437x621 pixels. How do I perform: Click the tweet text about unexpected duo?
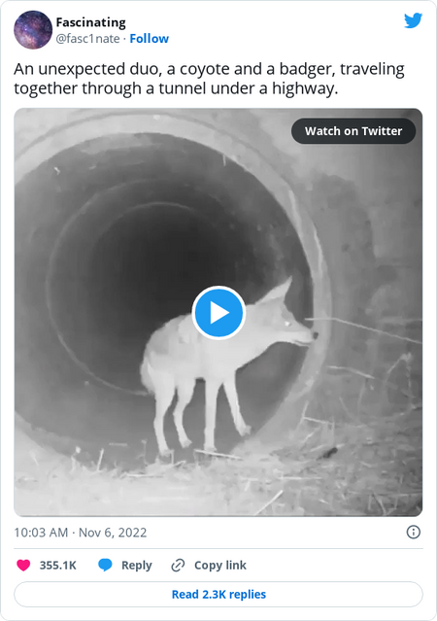click(209, 79)
